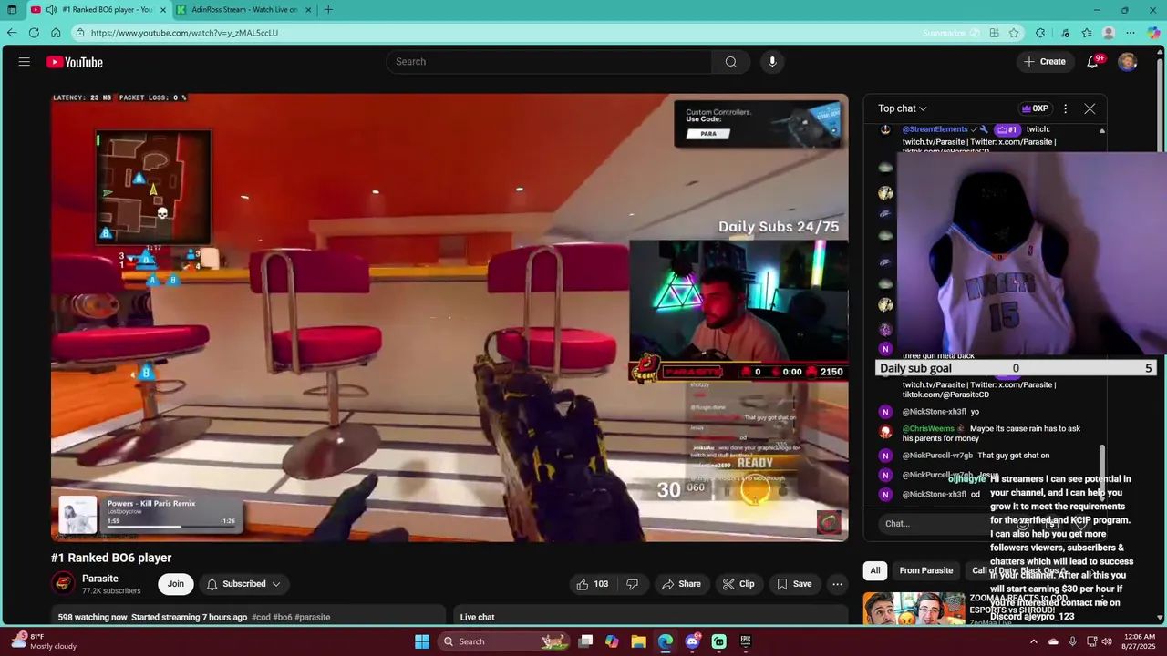Focus the YouTube search field
The width and height of the screenshot is (1167, 656).
pos(549,62)
